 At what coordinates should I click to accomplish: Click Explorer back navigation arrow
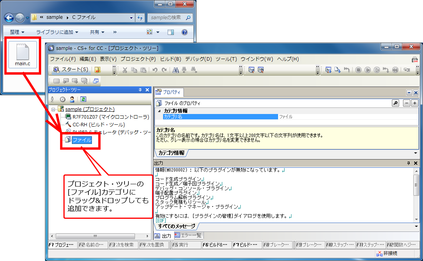click(x=9, y=18)
